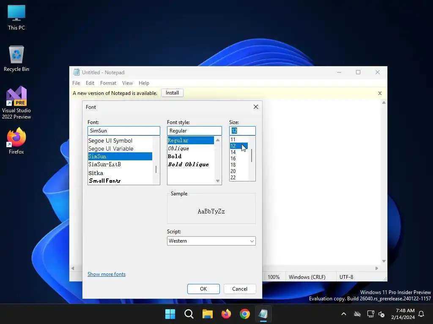Screen dimensions: 433x324
Task: Click the UTF-8 encoding status entry
Action: (x=346, y=277)
